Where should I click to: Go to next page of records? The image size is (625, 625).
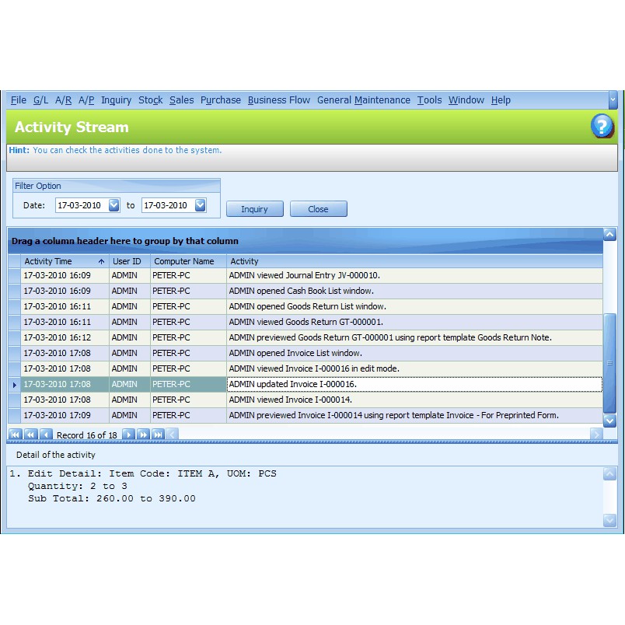(x=144, y=435)
